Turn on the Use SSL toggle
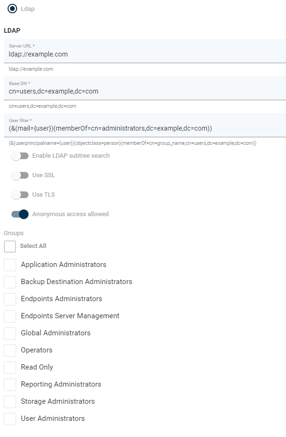 (20, 175)
